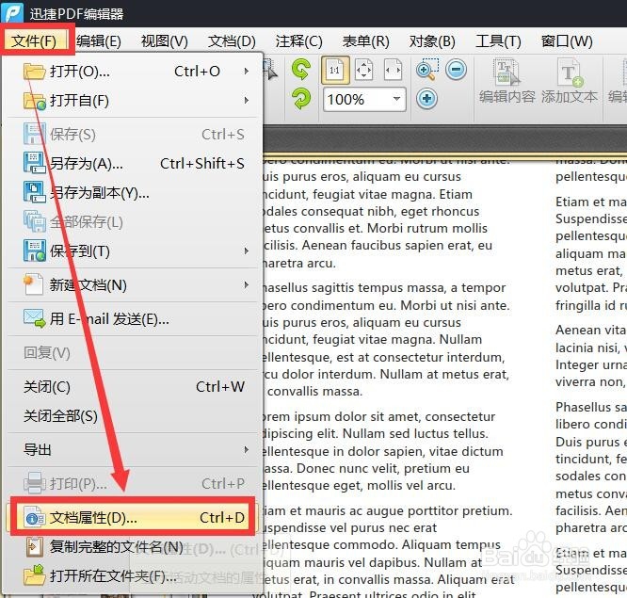The image size is (627, 598).
Task: Open 文档属性(D)... from the menu
Action: (x=132, y=518)
